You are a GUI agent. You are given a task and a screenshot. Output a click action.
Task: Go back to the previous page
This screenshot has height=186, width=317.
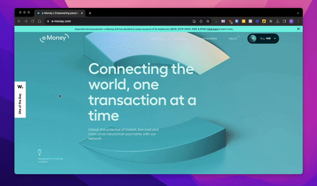(19, 21)
